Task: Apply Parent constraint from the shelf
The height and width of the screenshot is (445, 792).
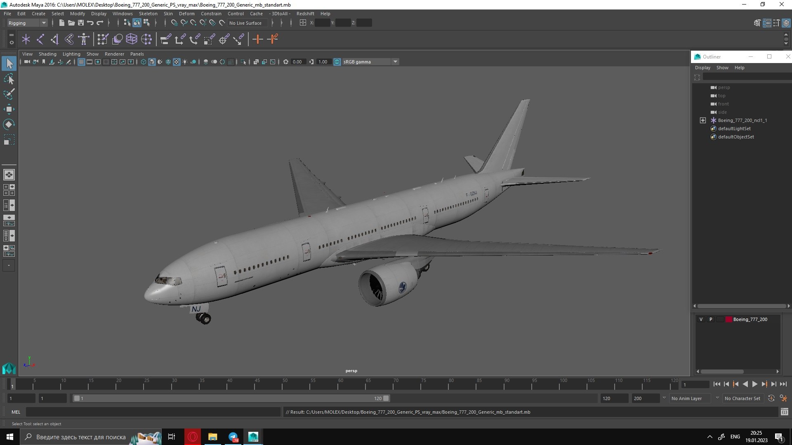Action: click(x=165, y=39)
